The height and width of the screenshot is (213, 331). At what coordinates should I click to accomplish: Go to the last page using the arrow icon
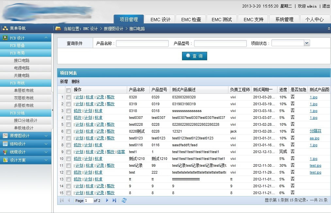coord(114,200)
